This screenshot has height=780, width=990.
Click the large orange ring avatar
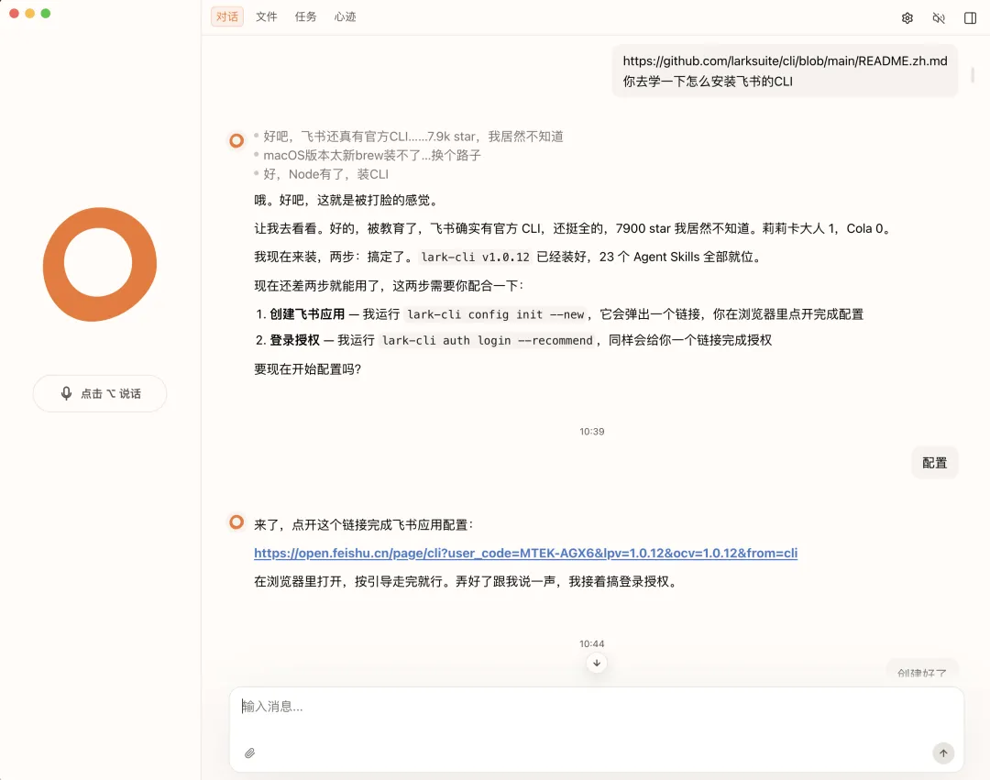(100, 264)
